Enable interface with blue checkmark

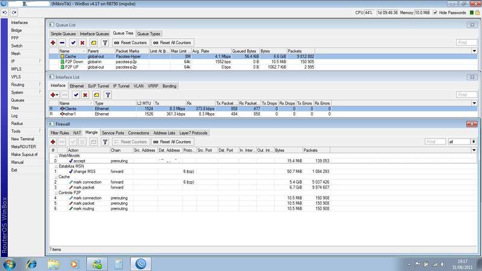pyautogui.click(x=76, y=95)
